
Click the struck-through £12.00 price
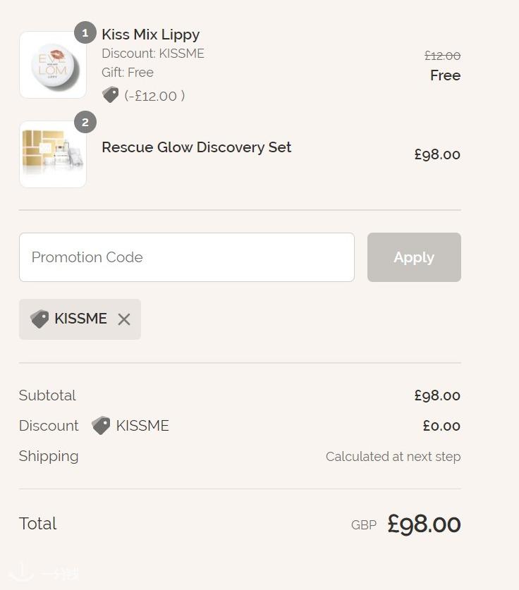(442, 56)
